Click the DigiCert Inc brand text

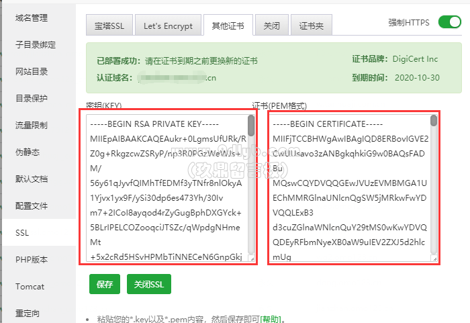[415, 59]
